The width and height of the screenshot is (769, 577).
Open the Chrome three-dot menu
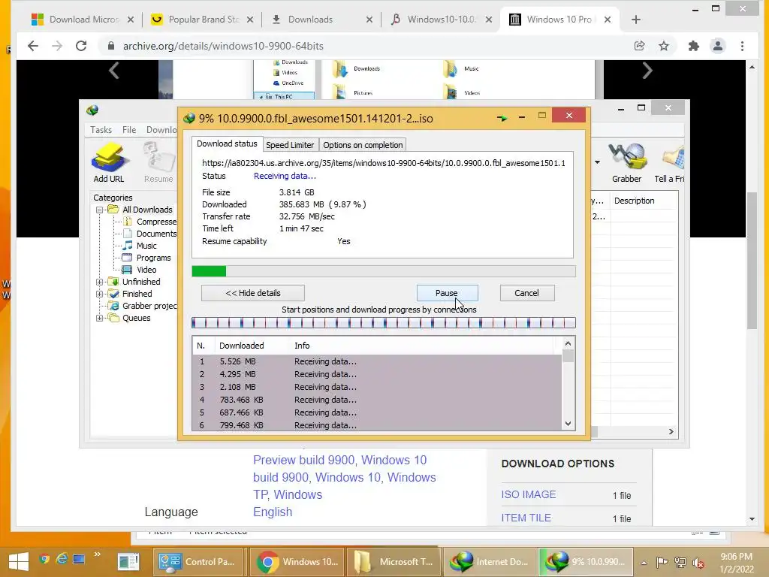[742, 46]
